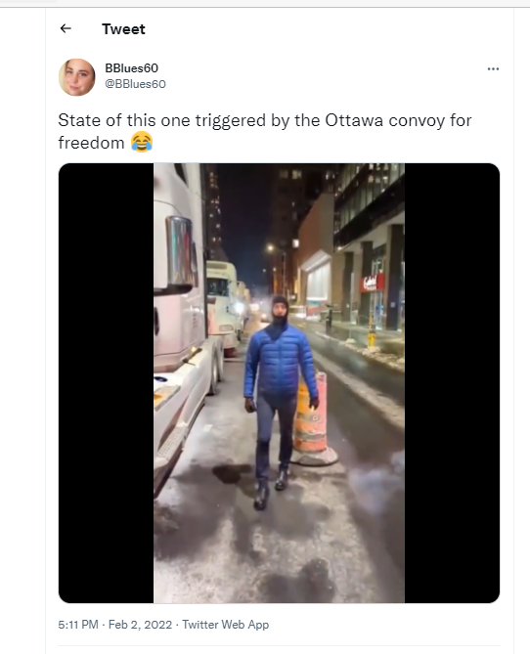Click the left black letterbox of the video

(x=106, y=383)
